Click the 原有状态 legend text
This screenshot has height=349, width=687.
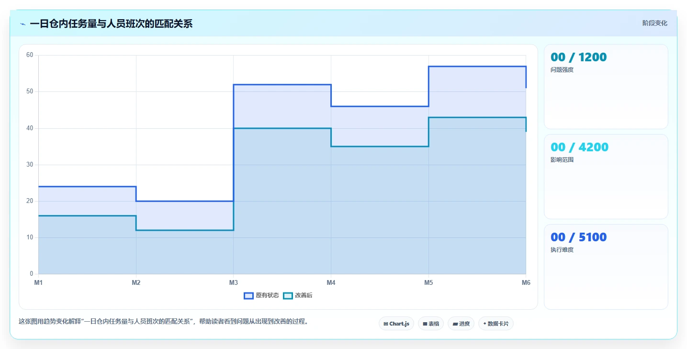tap(267, 296)
